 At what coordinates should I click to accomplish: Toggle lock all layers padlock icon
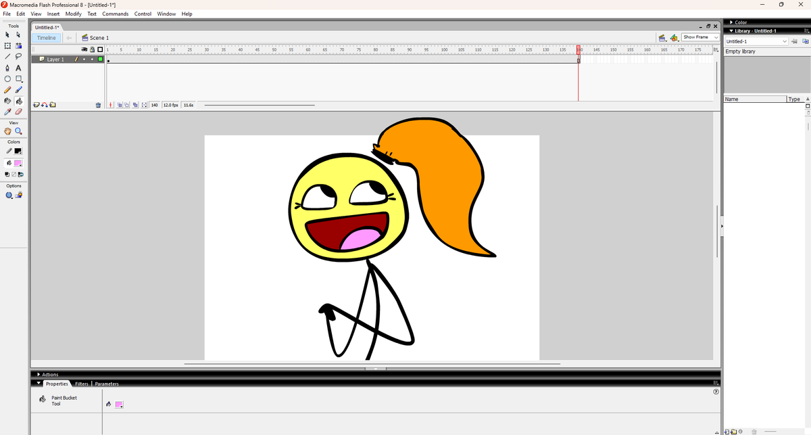tap(93, 49)
